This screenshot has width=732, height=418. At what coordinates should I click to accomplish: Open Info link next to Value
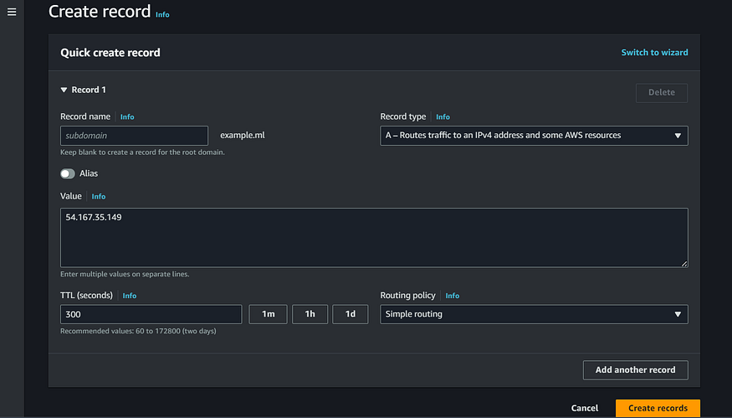click(99, 196)
